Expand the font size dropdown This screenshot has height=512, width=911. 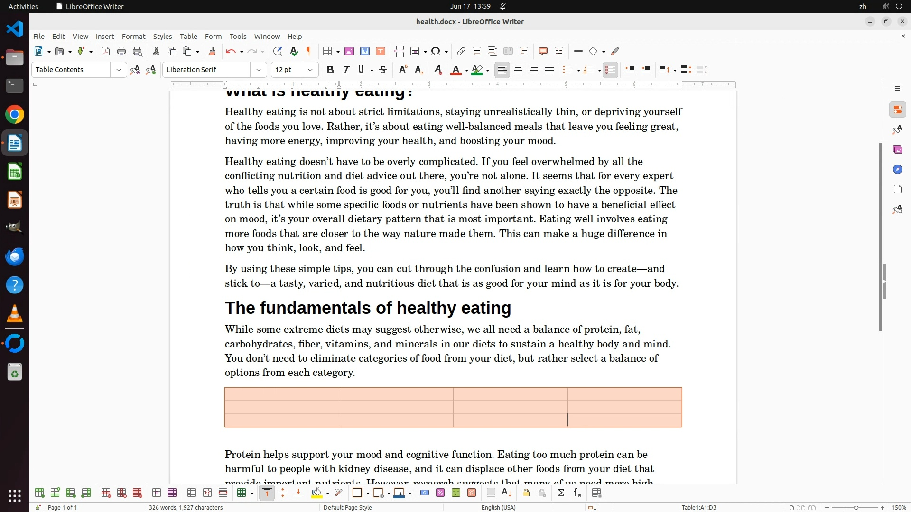click(x=310, y=70)
